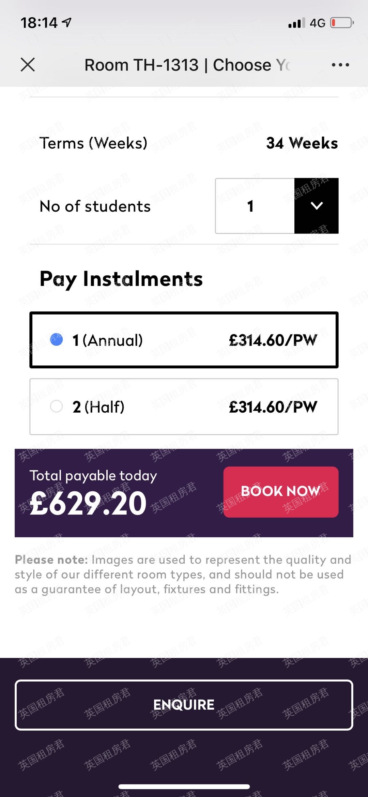Expand the No of students dropdown arrow
Screen dimensions: 368x797
pyautogui.click(x=317, y=206)
